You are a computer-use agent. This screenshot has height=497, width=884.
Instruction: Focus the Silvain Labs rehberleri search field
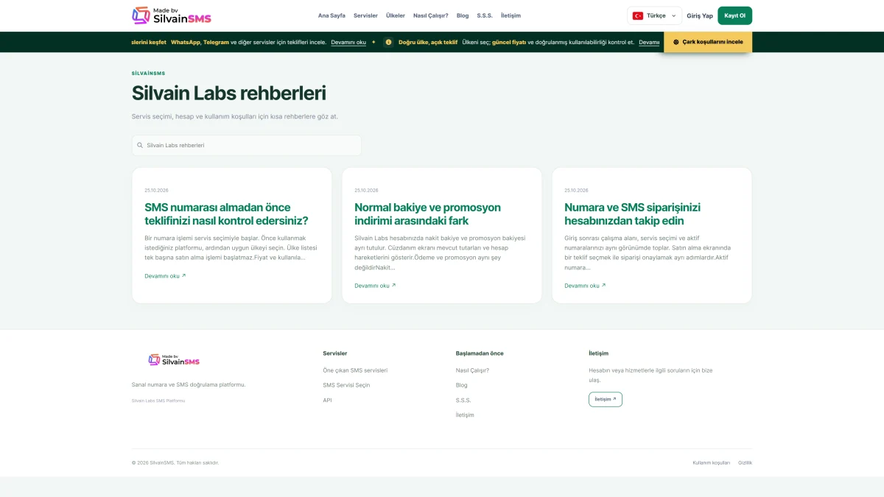click(247, 145)
